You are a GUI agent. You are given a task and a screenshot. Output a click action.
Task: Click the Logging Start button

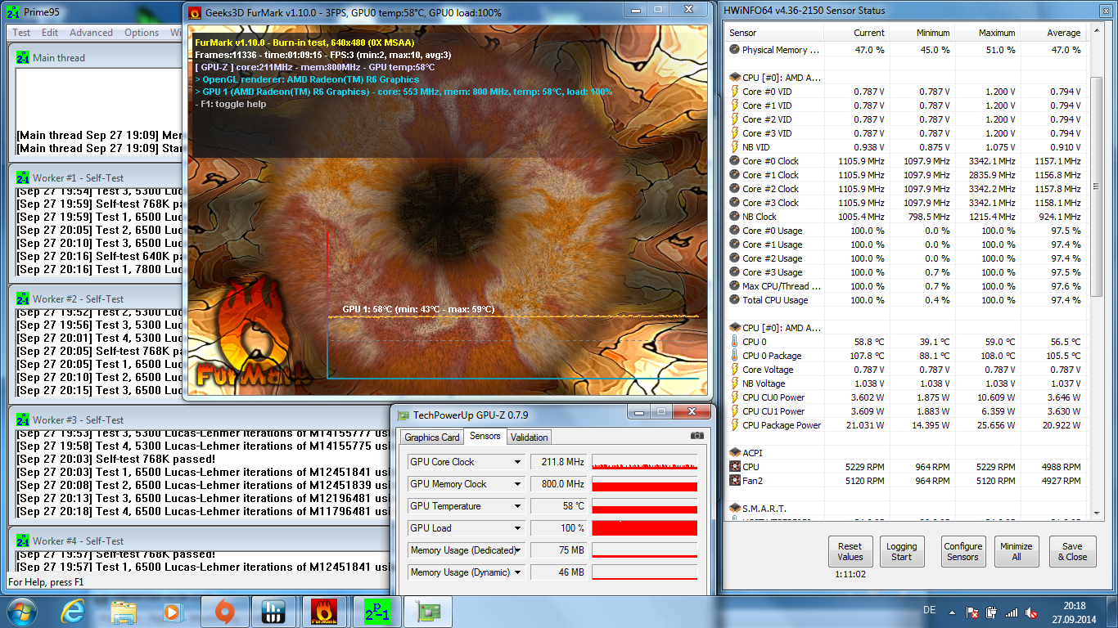pyautogui.click(x=901, y=551)
